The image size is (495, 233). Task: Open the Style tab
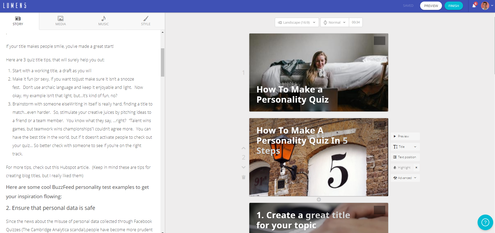click(146, 21)
